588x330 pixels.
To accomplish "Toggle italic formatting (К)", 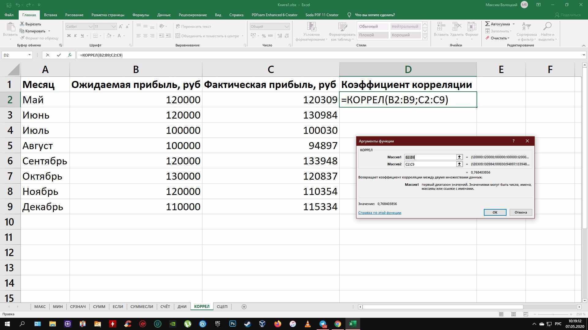I will [x=75, y=36].
